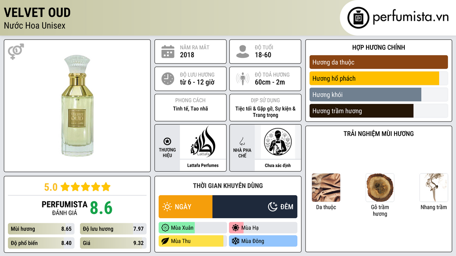This screenshot has width=456, height=256.
Task: Click the calendar icon for release year
Action: click(x=168, y=52)
